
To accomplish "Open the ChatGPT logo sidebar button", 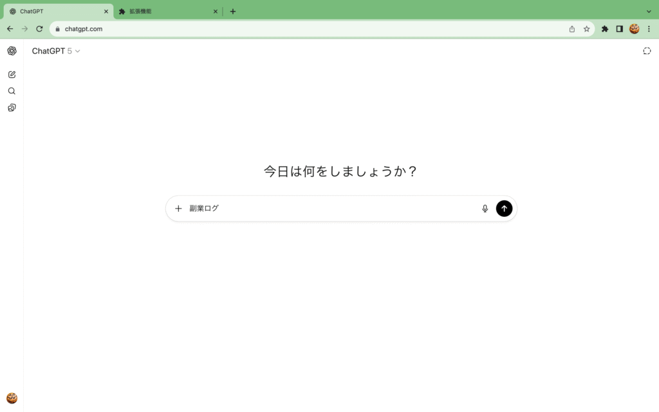I will (x=12, y=51).
